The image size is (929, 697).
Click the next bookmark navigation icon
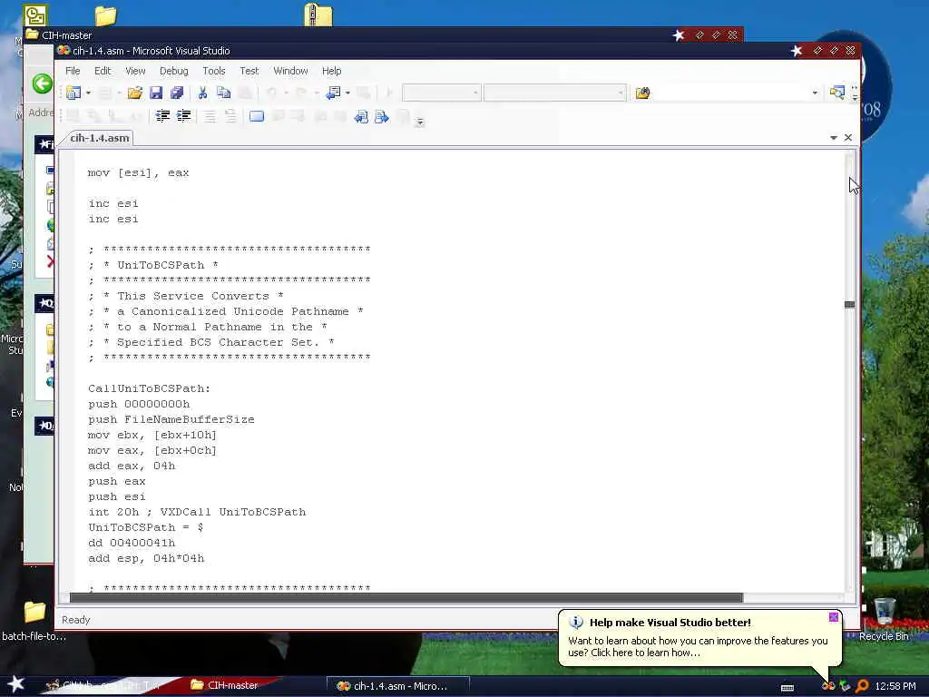click(x=382, y=117)
